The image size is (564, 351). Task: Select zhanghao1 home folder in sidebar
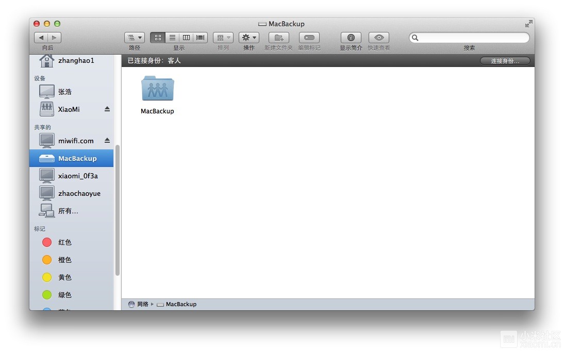[76, 61]
